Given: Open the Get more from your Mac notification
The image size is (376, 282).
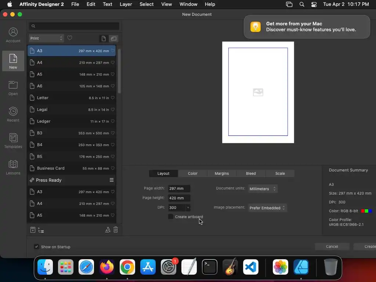Looking at the screenshot, I should [307, 26].
